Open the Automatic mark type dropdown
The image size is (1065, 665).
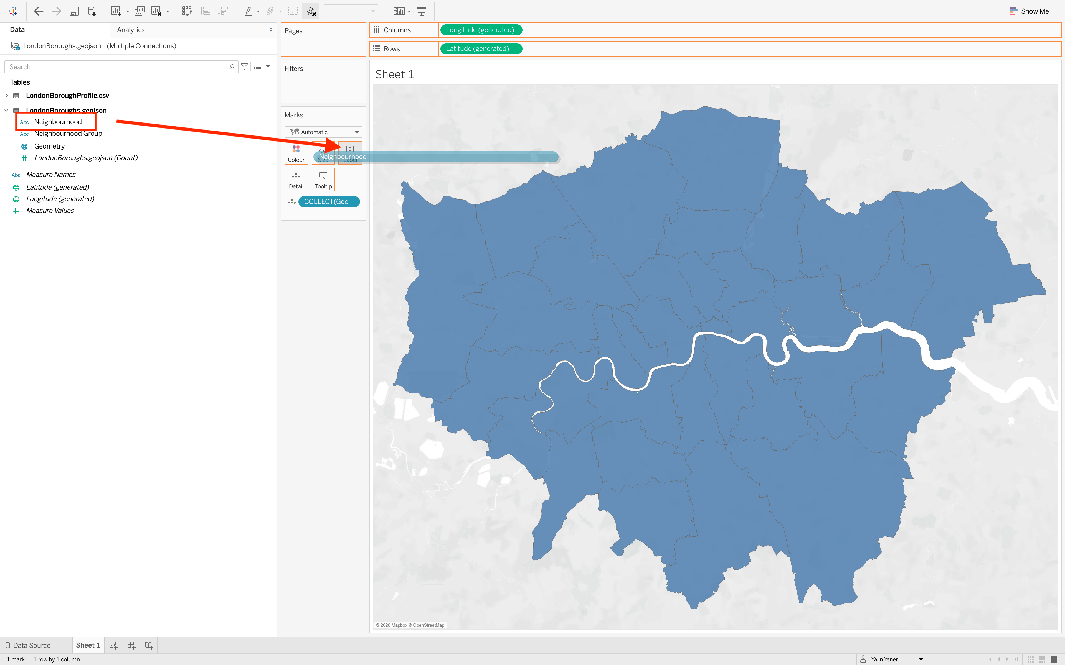(356, 132)
